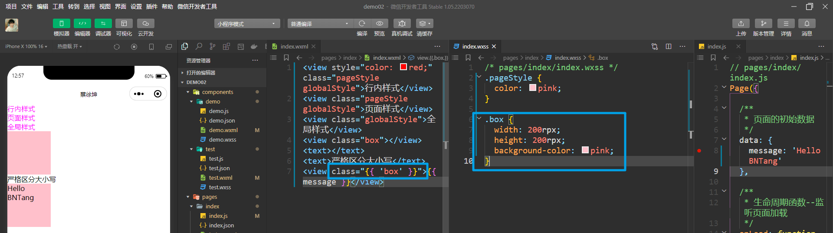The width and height of the screenshot is (833, 233).
Task: Click the breakpoint dot on line 8
Action: (x=699, y=151)
